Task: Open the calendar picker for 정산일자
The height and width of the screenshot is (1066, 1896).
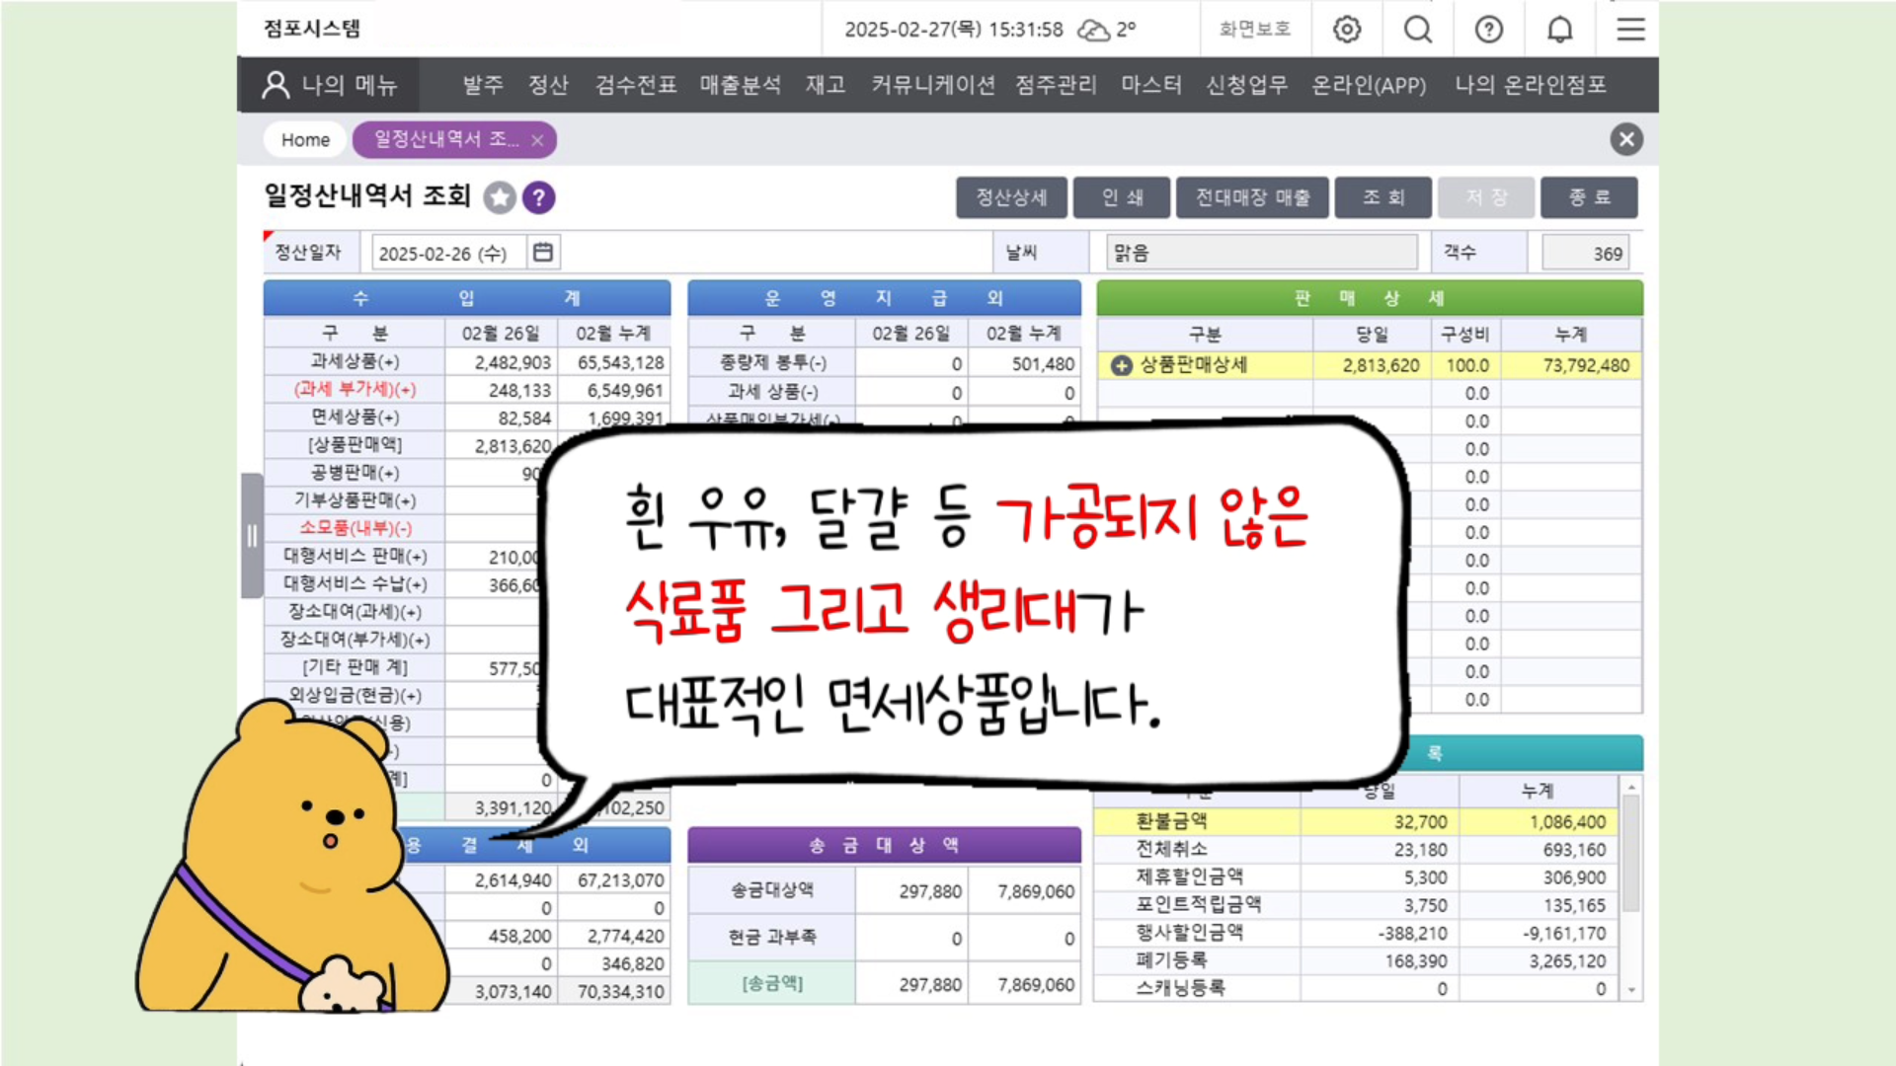Action: pos(543,253)
